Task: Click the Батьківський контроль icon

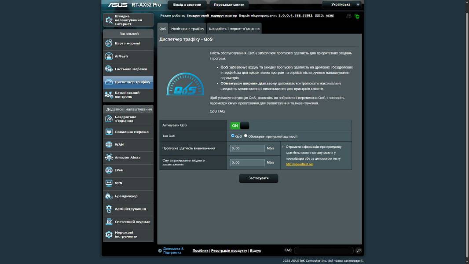Action: point(109,95)
